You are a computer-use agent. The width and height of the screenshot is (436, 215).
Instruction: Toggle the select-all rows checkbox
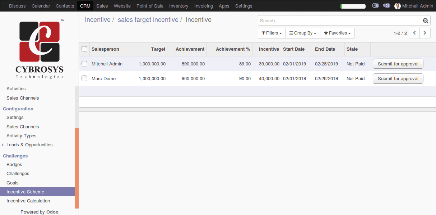click(x=84, y=49)
